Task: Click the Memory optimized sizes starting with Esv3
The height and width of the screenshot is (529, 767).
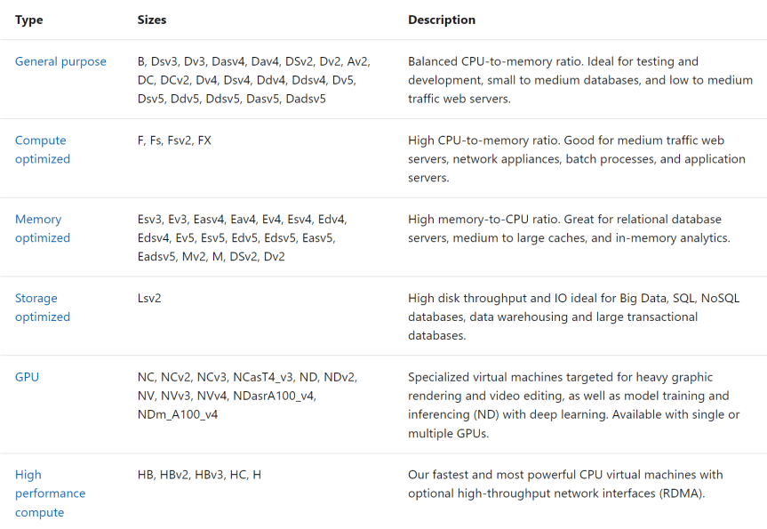Action: (x=242, y=237)
